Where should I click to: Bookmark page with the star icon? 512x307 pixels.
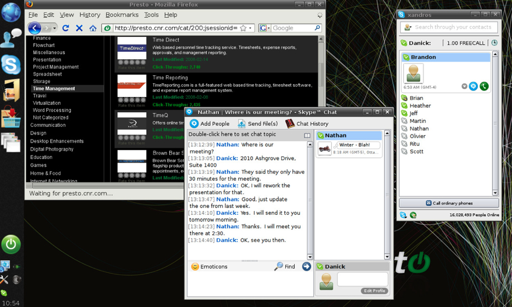pyautogui.click(x=243, y=28)
